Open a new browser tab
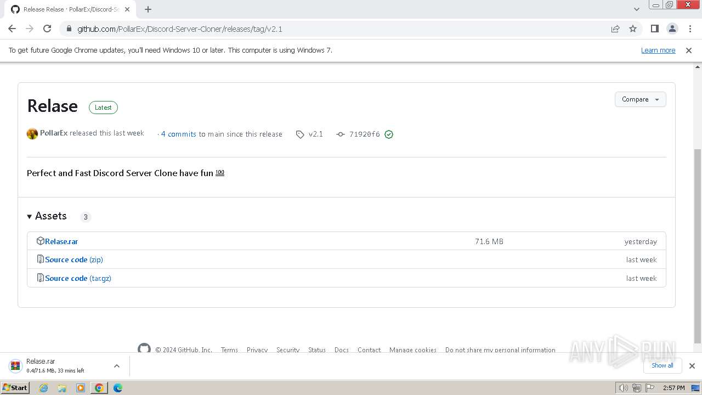 tap(148, 9)
